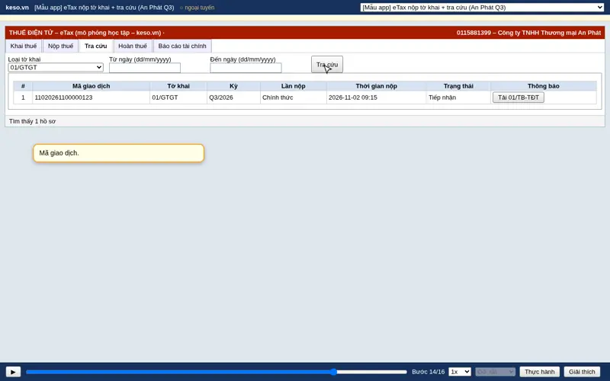Image resolution: width=610 pixels, height=381 pixels.
Task: Click the transaction code 11020261100000123
Action: (63, 98)
